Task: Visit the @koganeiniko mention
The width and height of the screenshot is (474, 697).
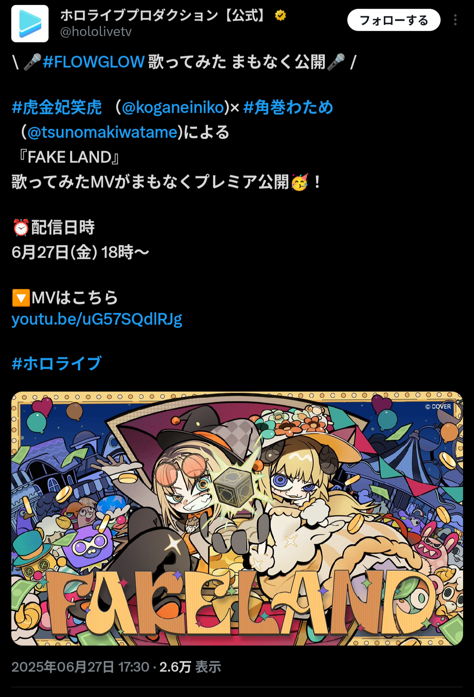Action: 173,107
